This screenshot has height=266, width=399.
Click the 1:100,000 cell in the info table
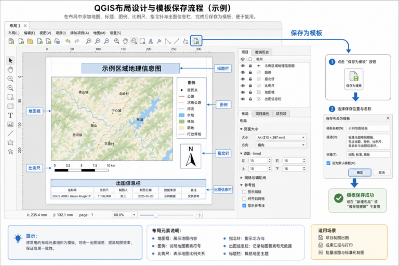pos(104,196)
